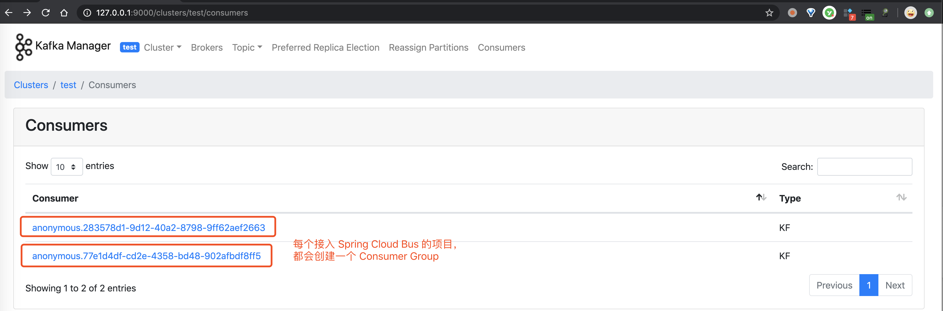Open Reassign Partitions page
The image size is (943, 311).
coord(428,48)
